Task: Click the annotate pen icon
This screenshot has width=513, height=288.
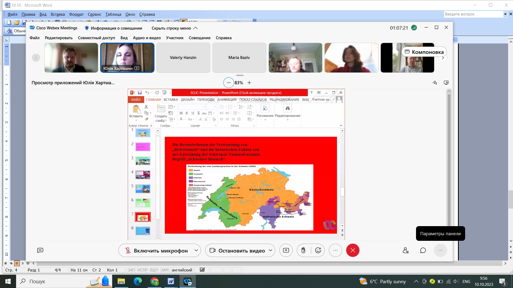Action: [435, 83]
